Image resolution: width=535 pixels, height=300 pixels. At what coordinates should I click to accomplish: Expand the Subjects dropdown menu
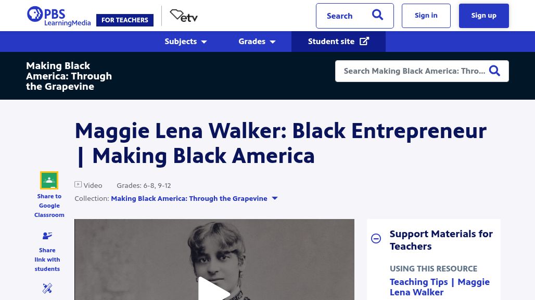[186, 42]
